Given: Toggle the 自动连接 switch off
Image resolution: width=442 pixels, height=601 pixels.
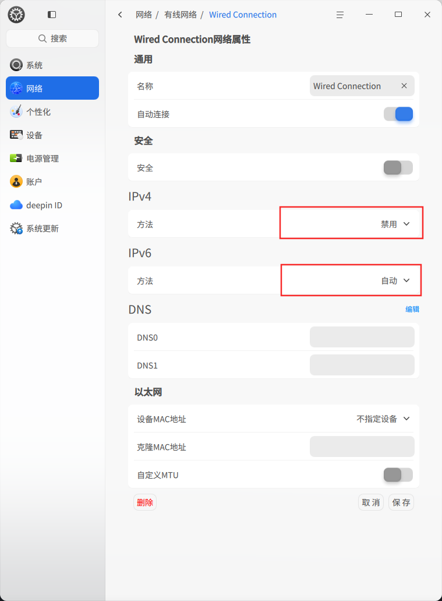Looking at the screenshot, I should (x=398, y=114).
